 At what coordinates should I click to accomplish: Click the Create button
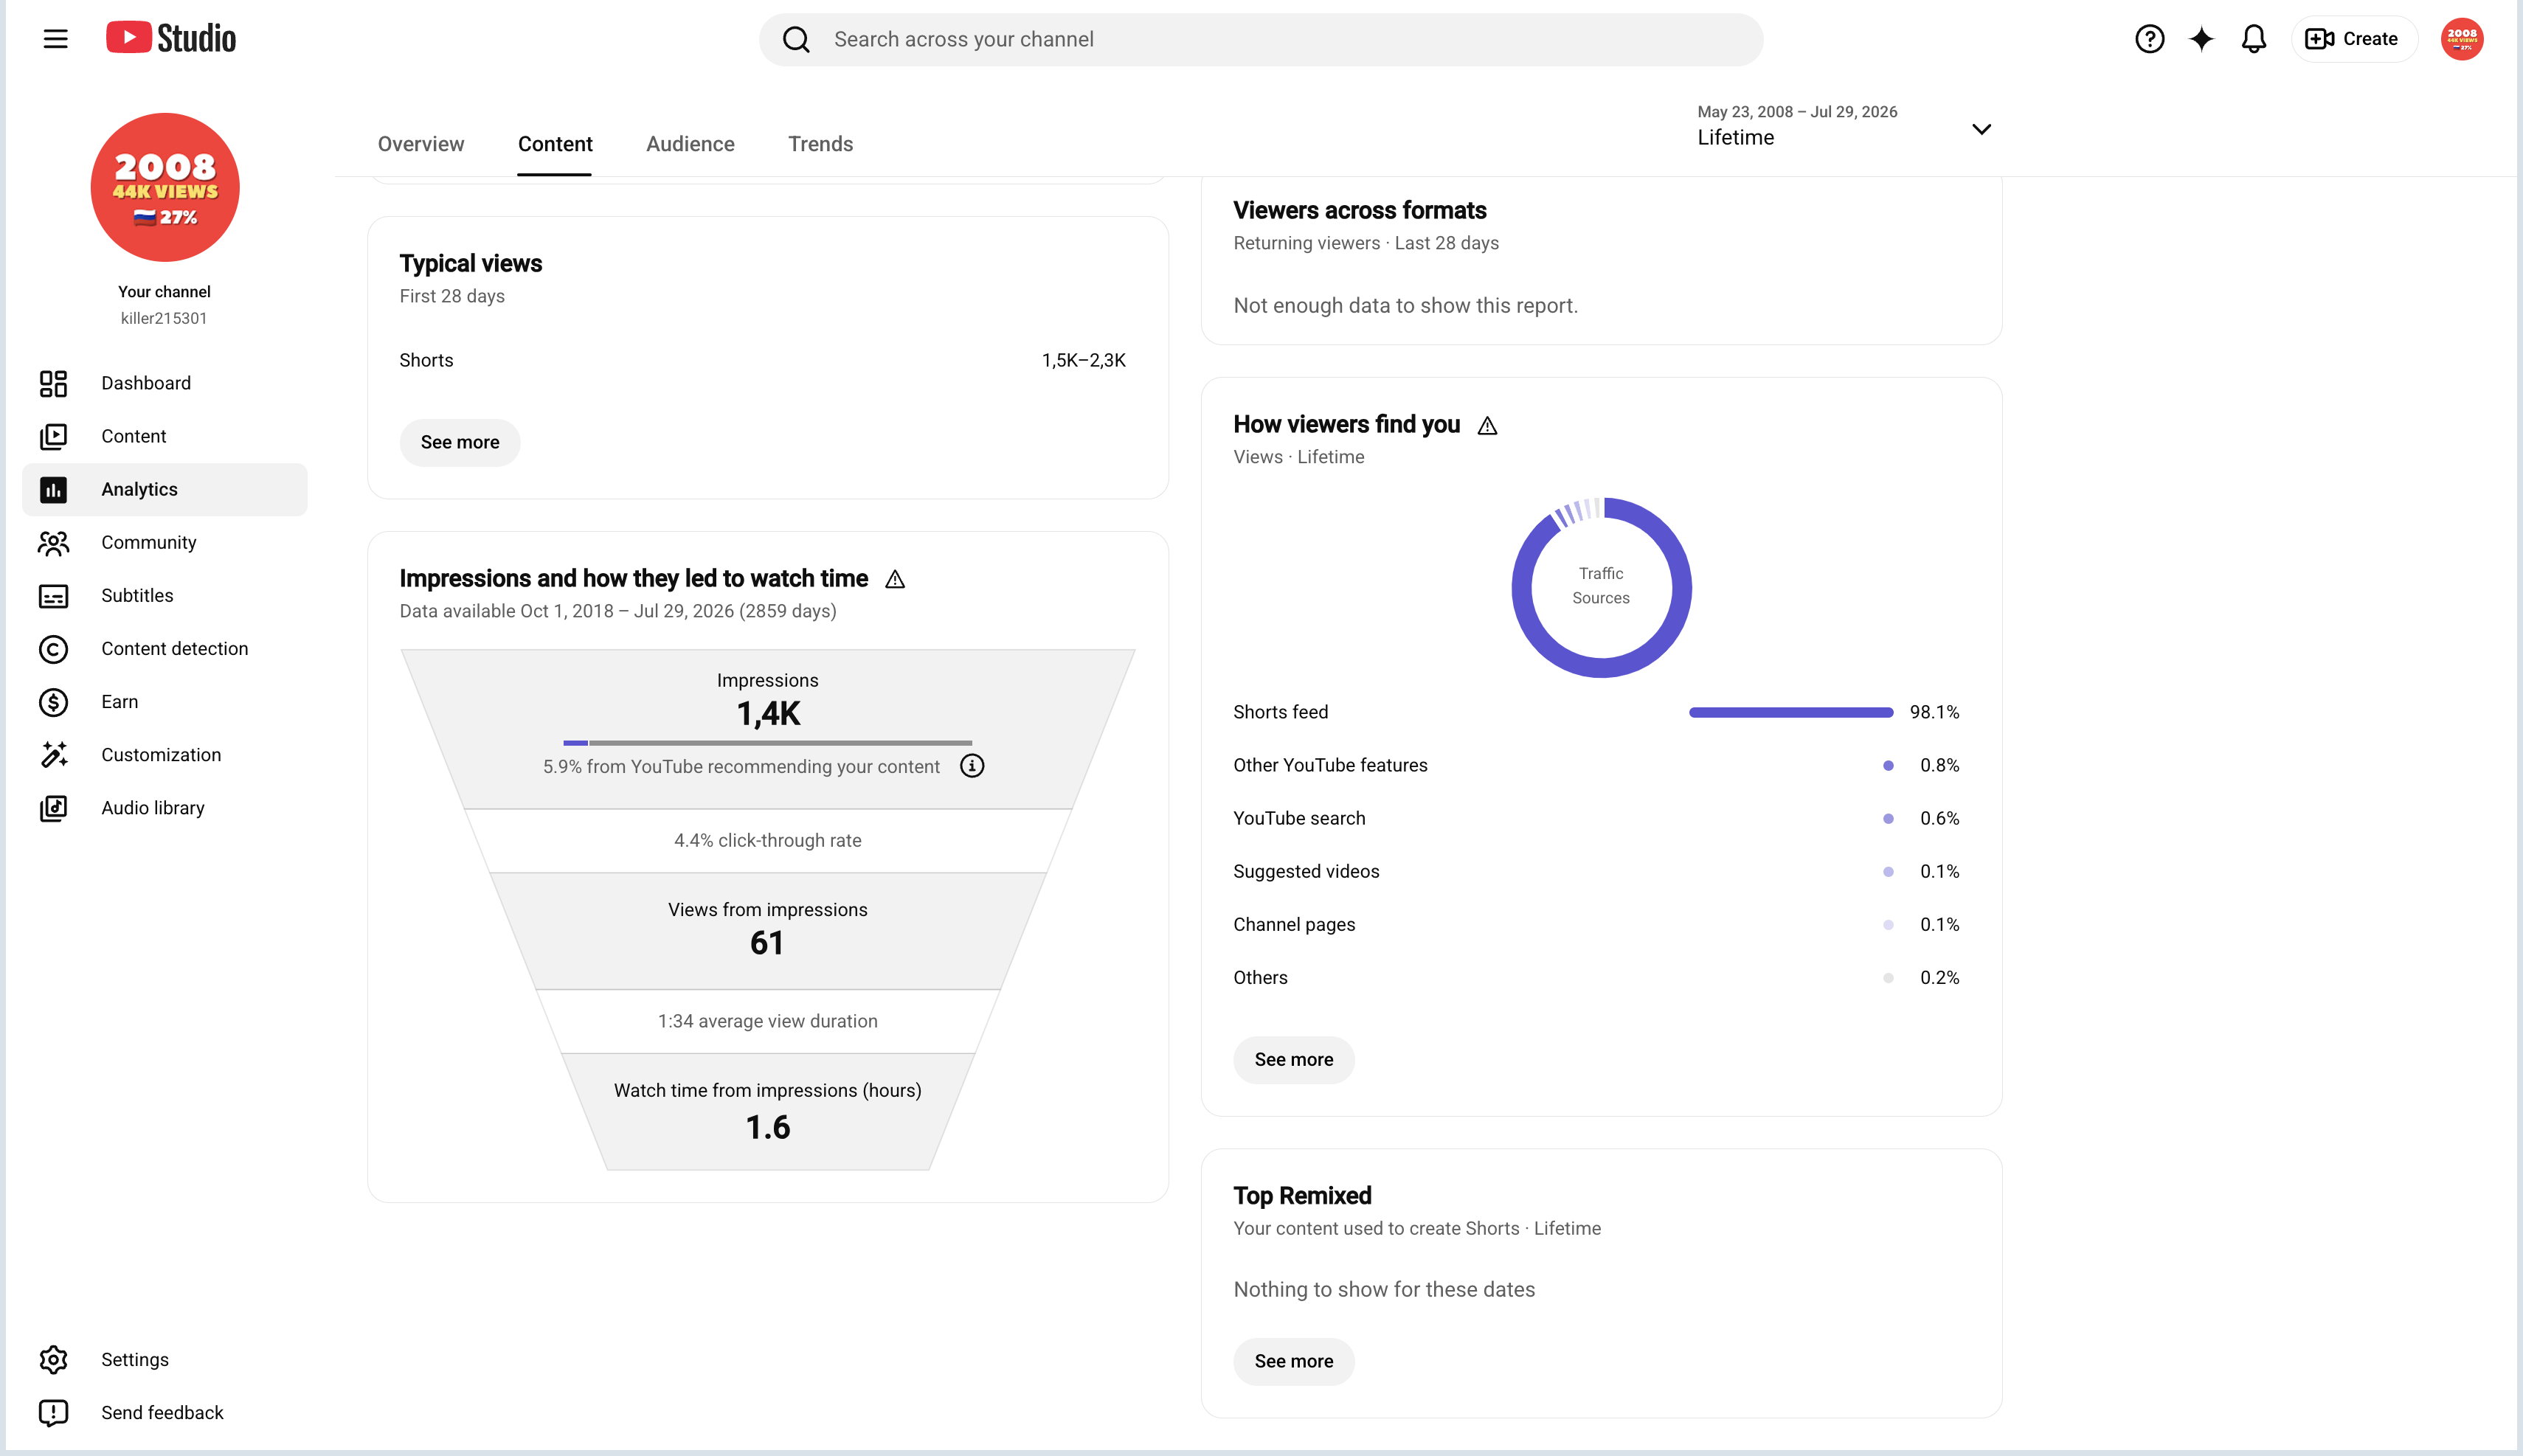[2353, 39]
